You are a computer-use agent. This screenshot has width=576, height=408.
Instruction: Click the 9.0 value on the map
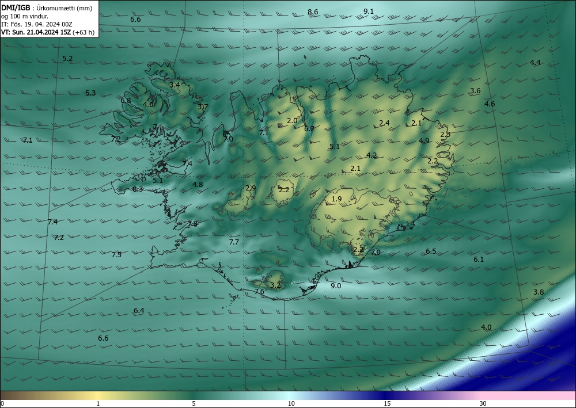click(336, 286)
